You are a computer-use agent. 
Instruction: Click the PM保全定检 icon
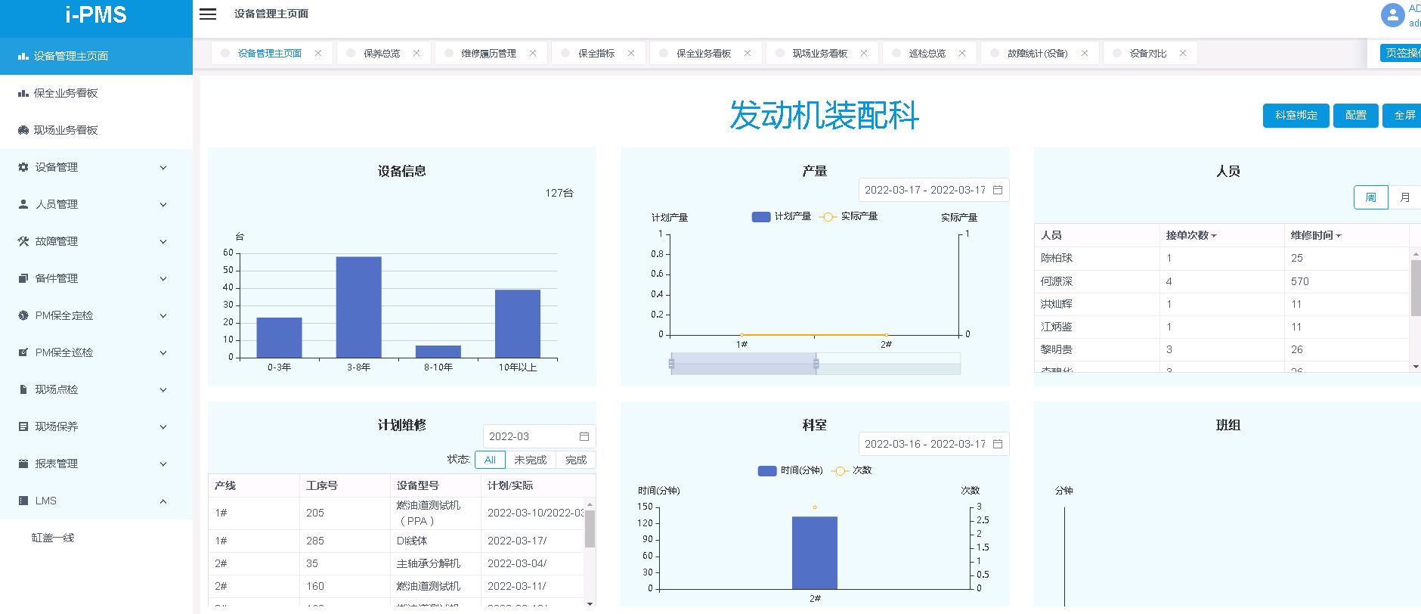pos(23,315)
